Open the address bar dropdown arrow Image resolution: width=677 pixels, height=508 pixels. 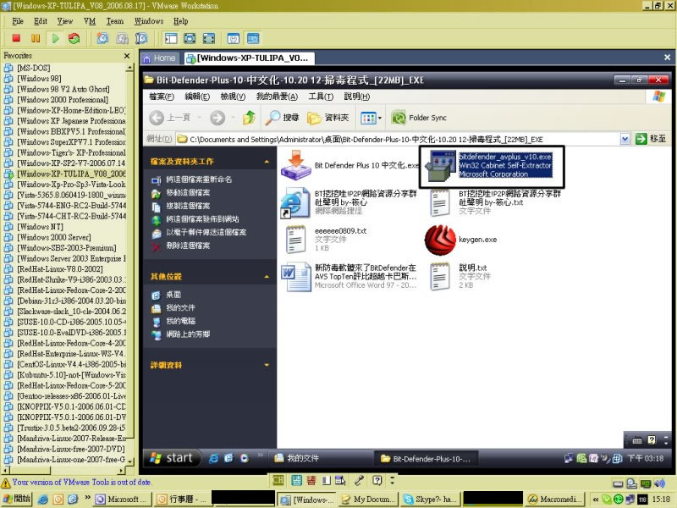pos(625,139)
